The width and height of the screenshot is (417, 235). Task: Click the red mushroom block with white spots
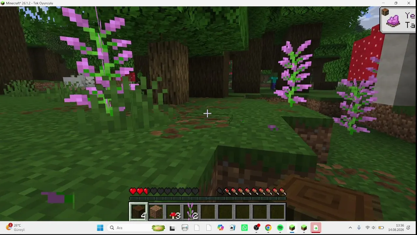366,54
